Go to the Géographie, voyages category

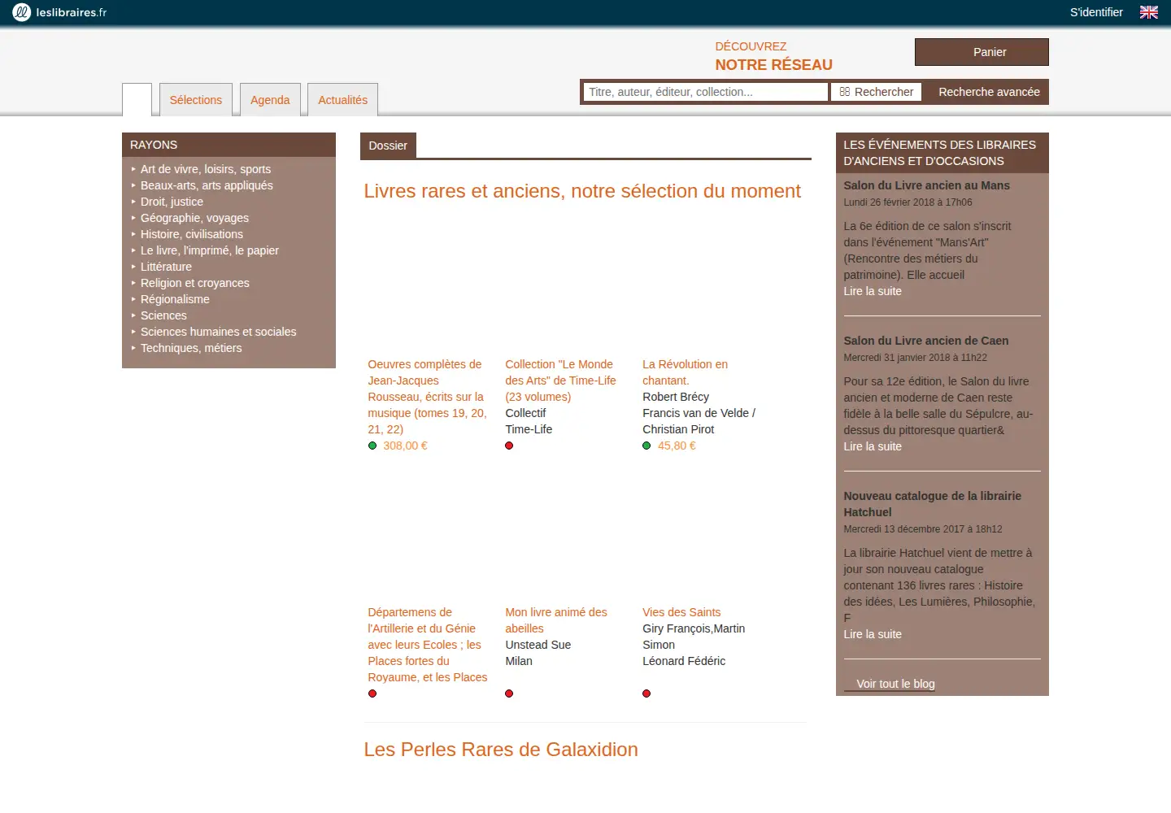(x=194, y=218)
